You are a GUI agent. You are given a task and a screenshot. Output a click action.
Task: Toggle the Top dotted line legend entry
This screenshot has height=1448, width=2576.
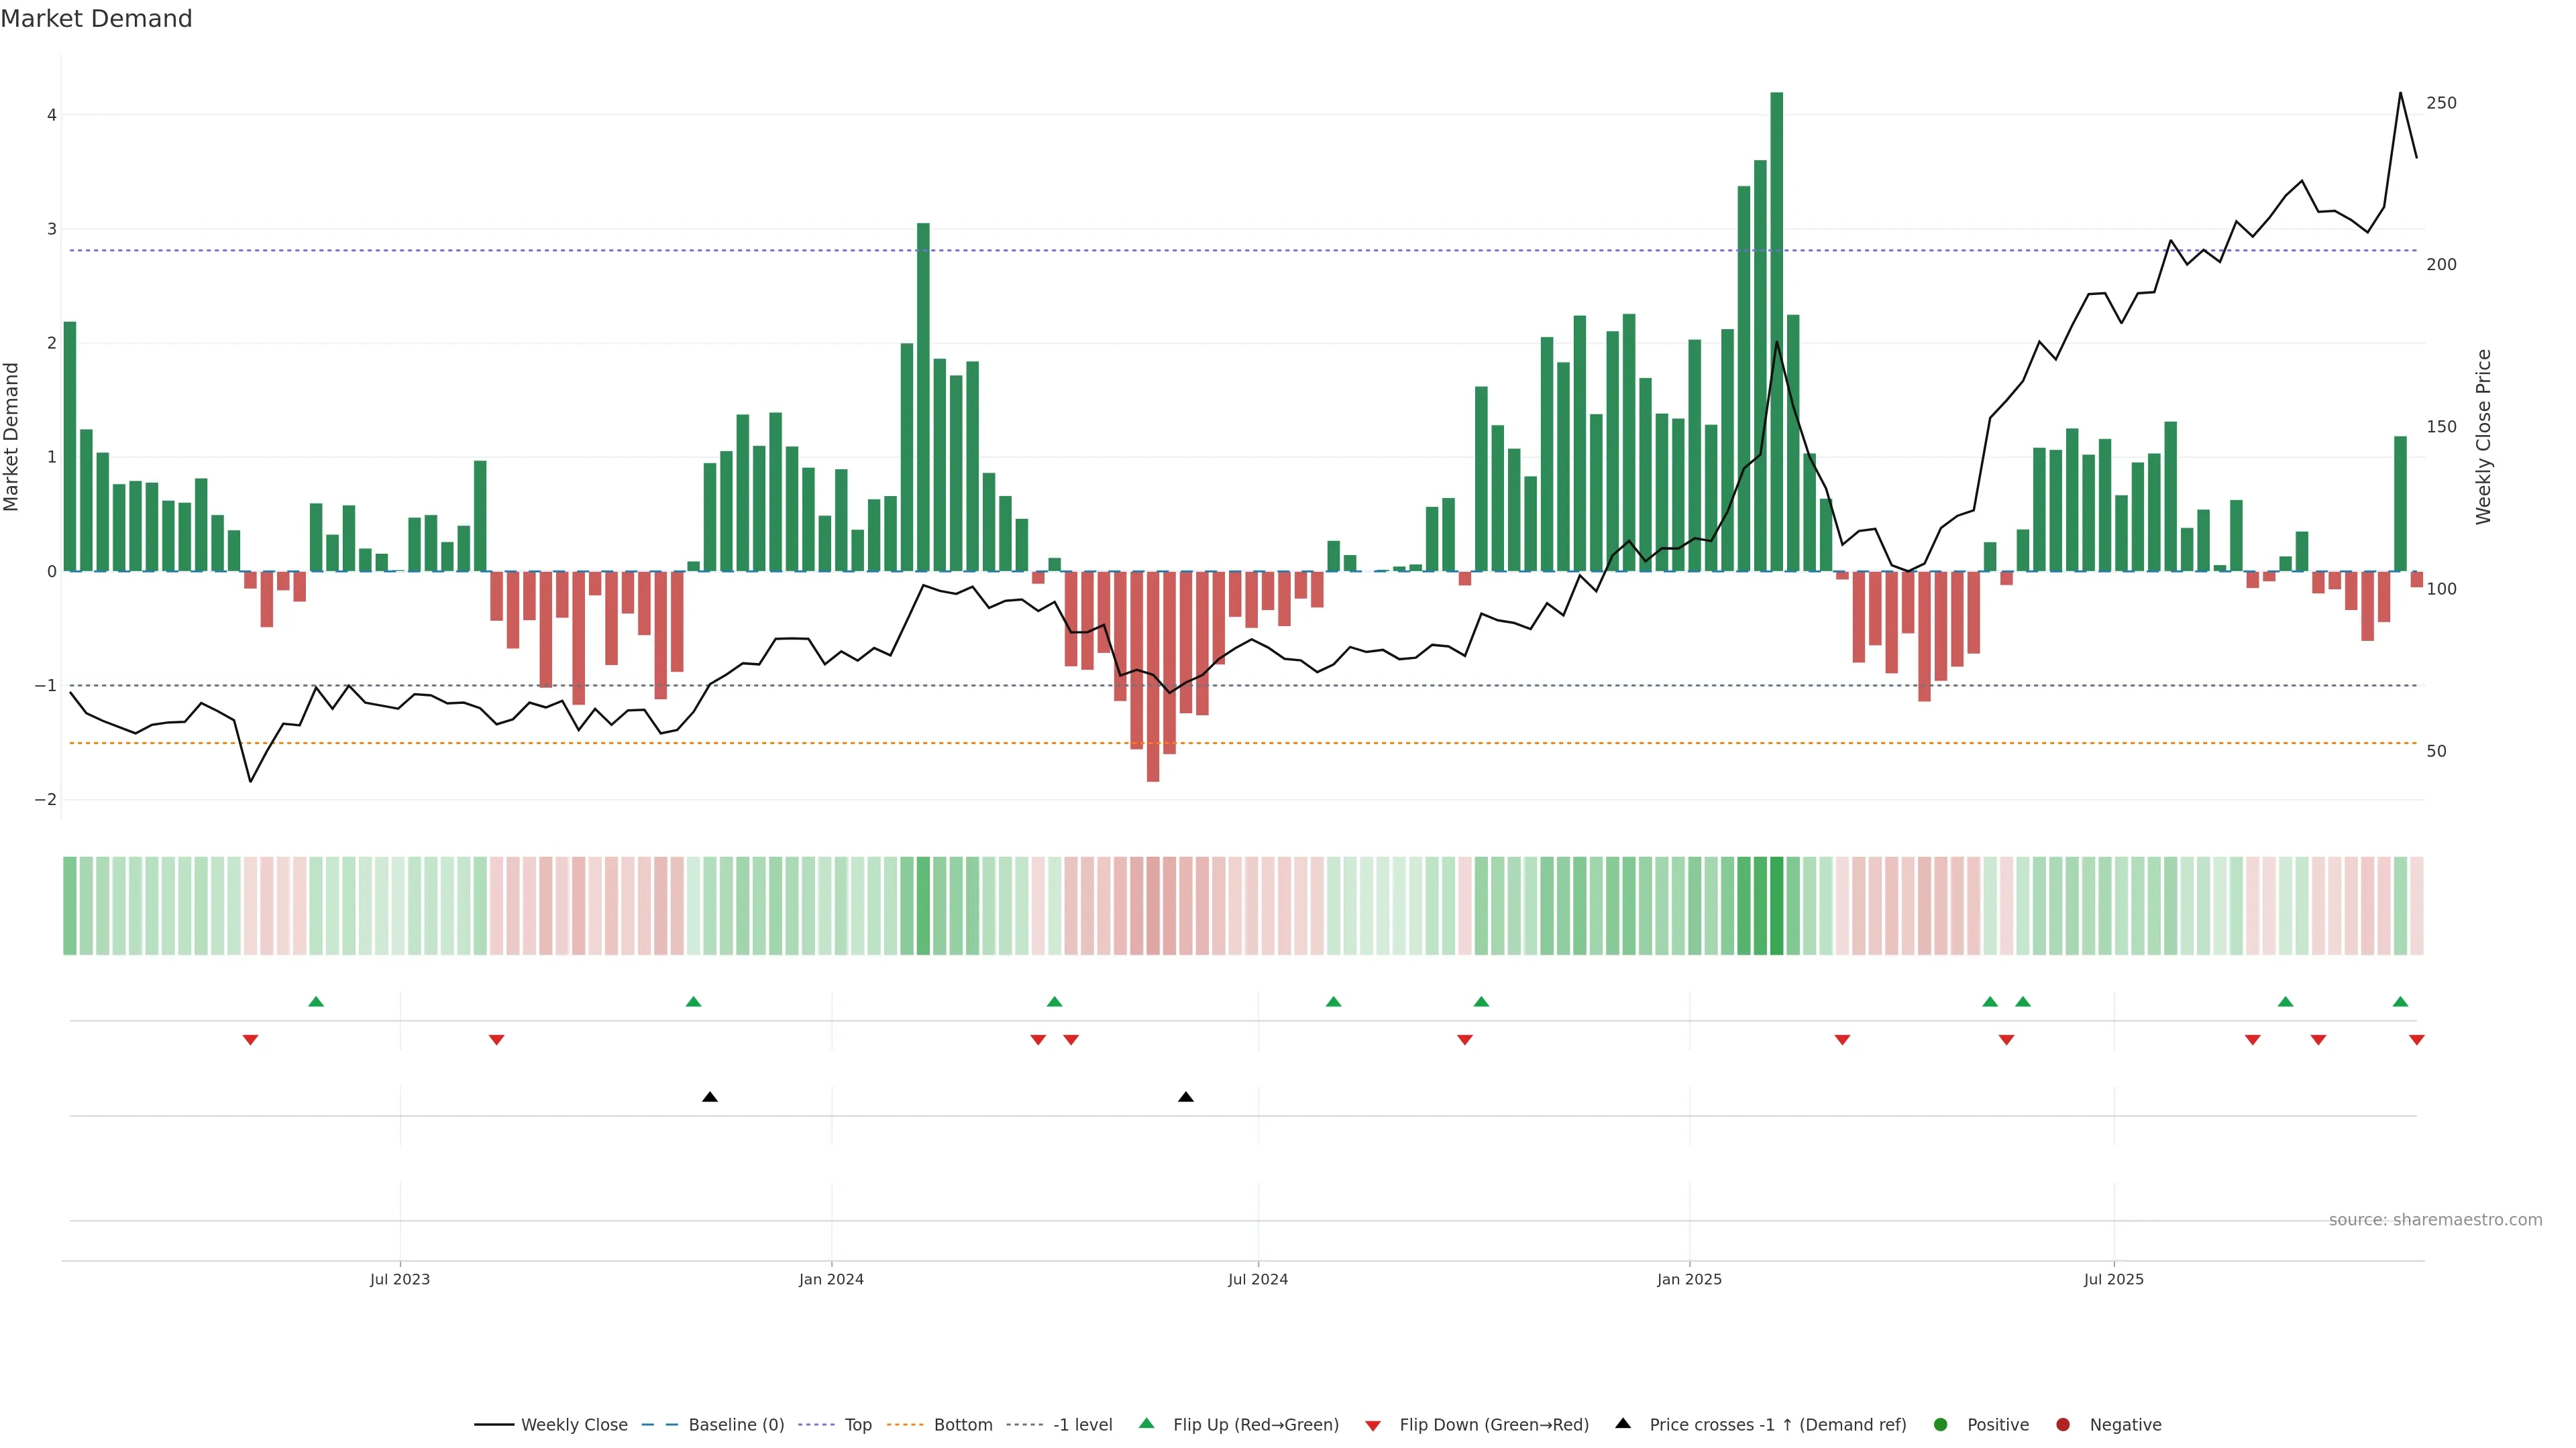(x=857, y=1424)
